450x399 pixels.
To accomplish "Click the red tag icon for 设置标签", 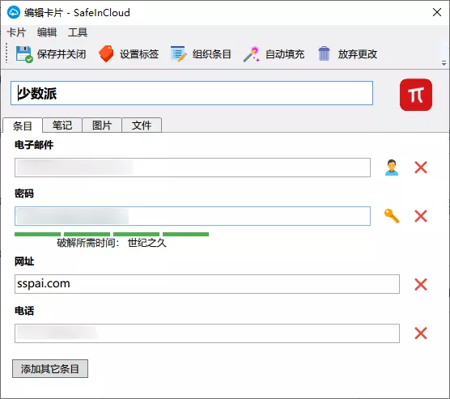I will 106,53.
